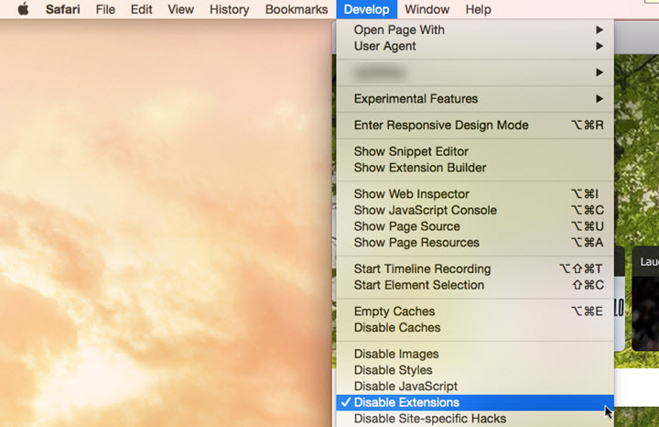659x427 pixels.
Task: Open the Apple menu
Action: point(23,9)
